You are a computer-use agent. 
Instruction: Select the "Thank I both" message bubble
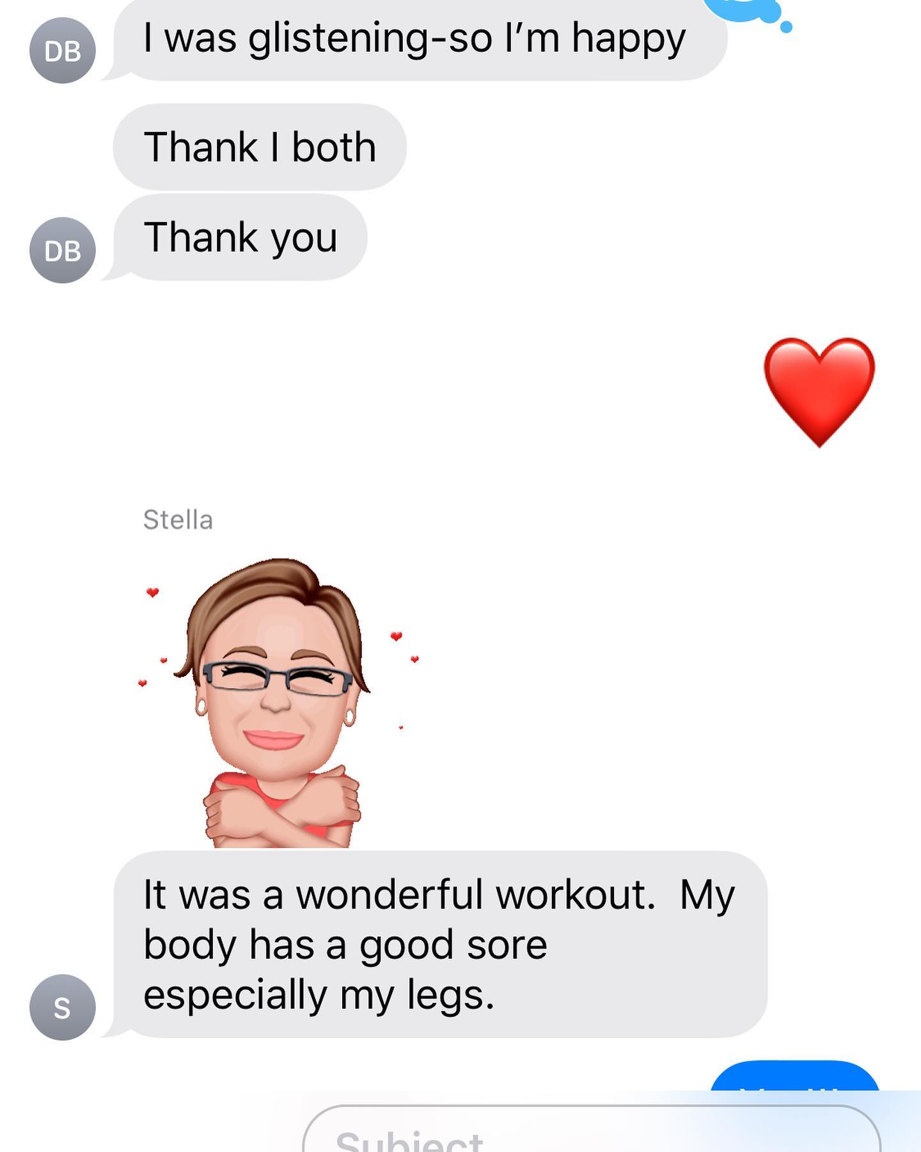(260, 147)
